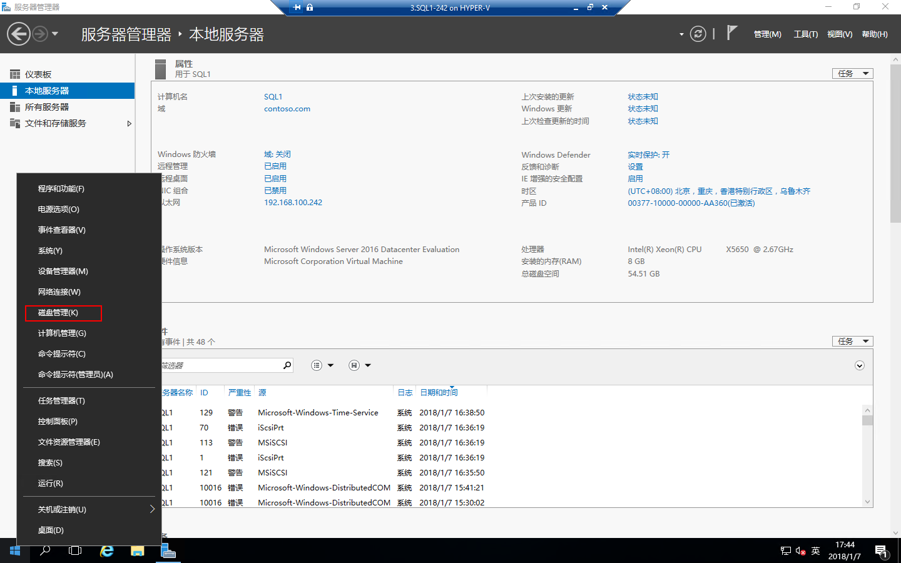Open Task View on taskbar
This screenshot has height=563, width=901.
[75, 550]
